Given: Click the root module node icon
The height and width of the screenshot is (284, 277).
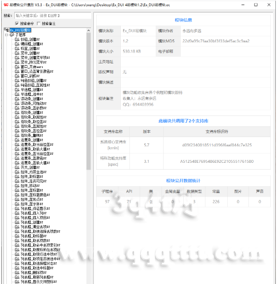Looking at the screenshot, I should 6,30.
